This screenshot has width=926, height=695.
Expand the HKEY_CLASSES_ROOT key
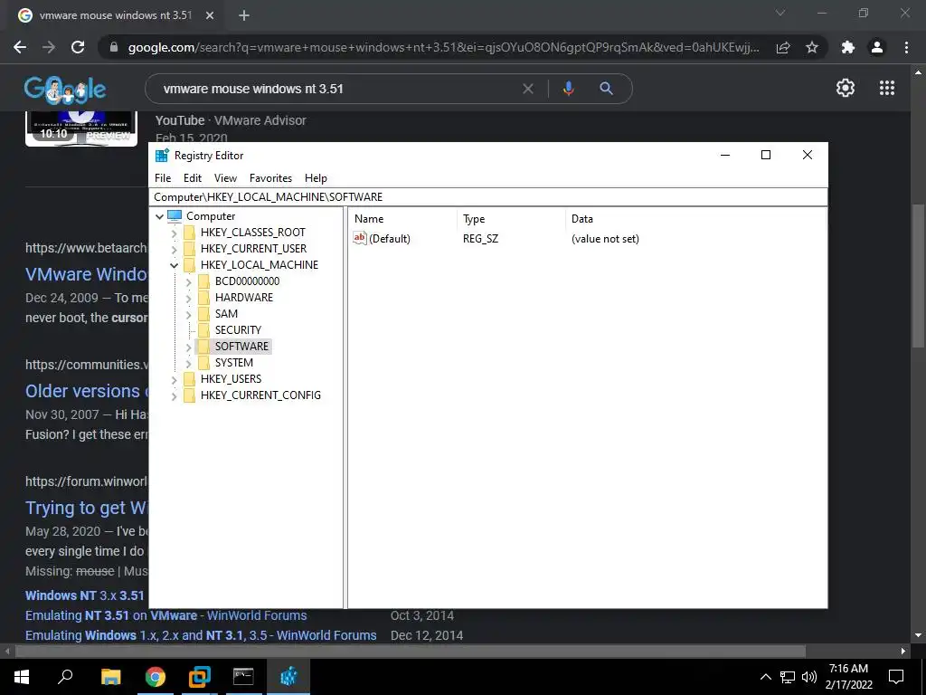pos(175,233)
